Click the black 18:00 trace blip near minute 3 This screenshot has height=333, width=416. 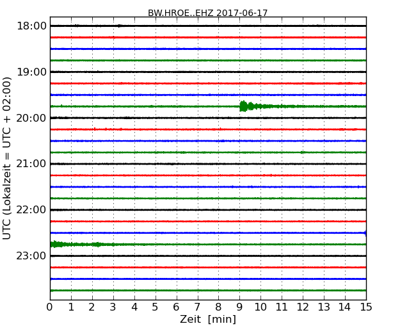(x=120, y=26)
